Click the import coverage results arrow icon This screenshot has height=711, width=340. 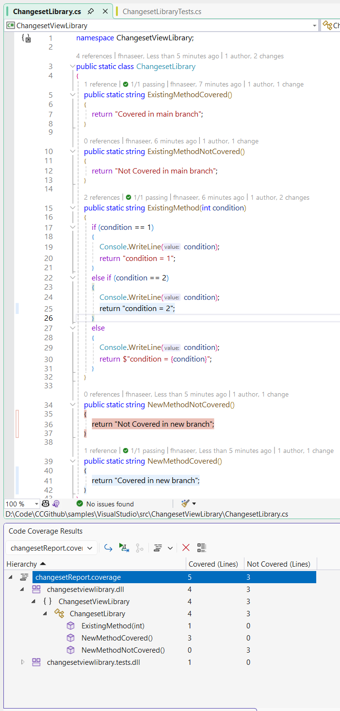point(109,548)
